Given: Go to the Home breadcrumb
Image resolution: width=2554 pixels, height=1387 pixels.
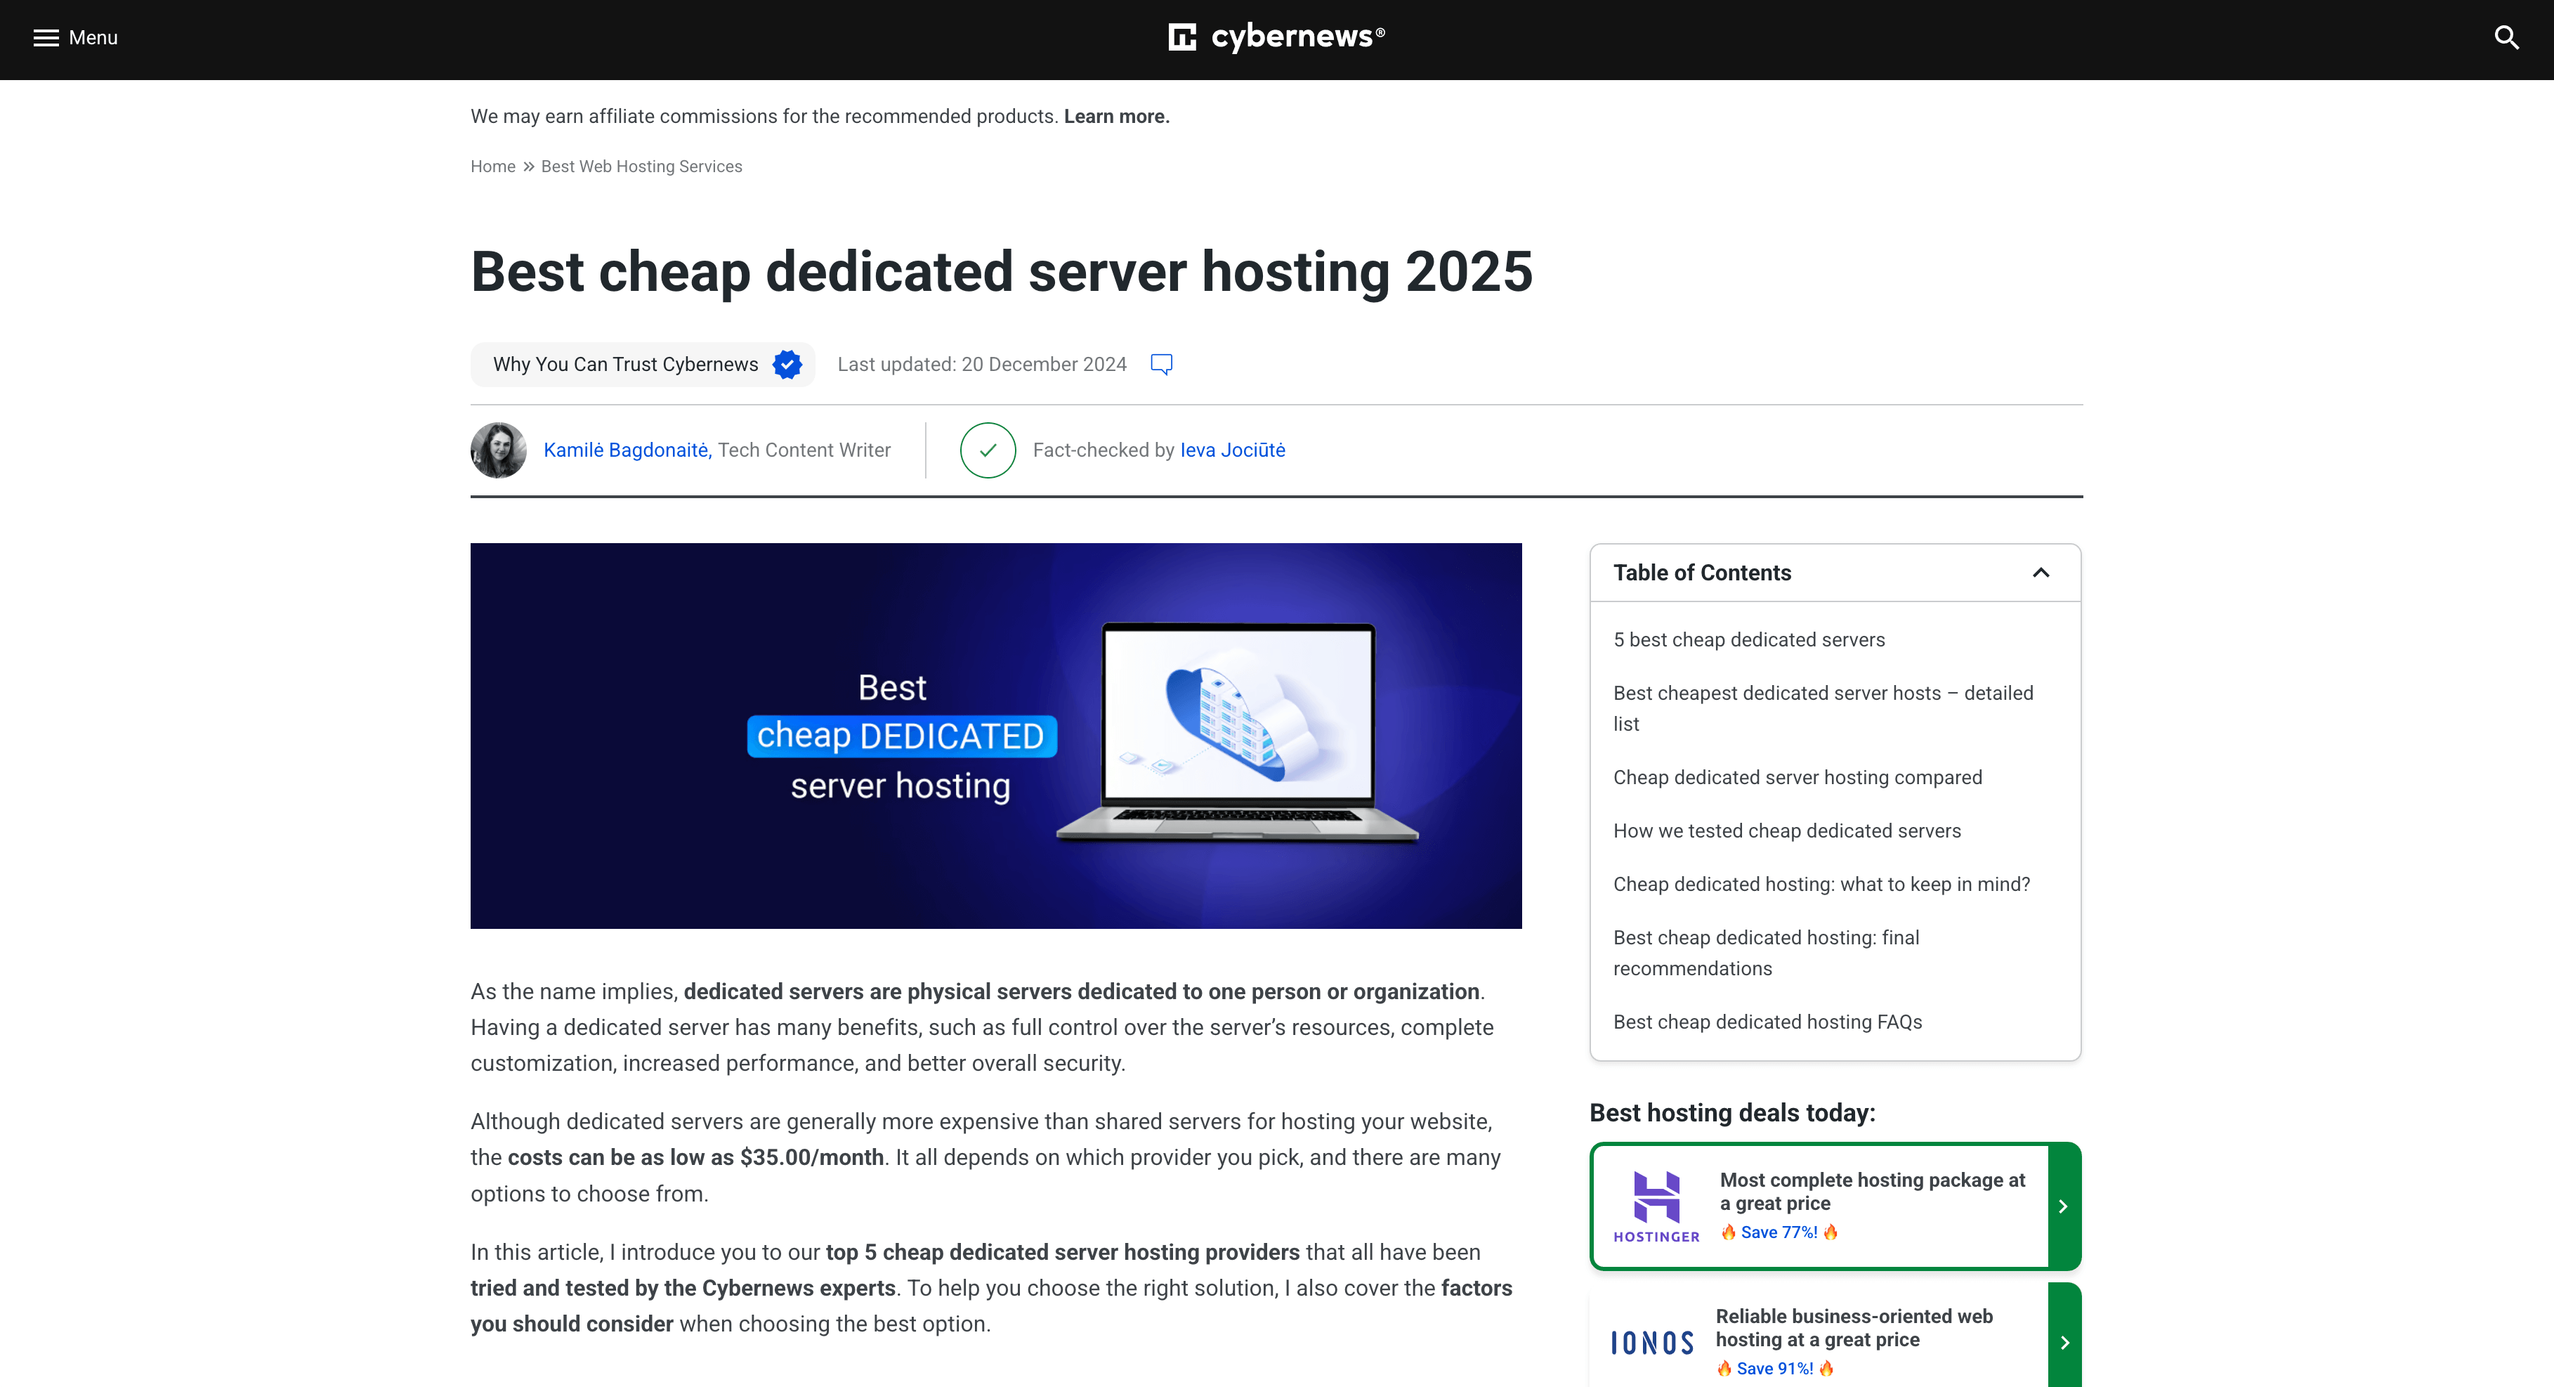Looking at the screenshot, I should click(x=493, y=167).
